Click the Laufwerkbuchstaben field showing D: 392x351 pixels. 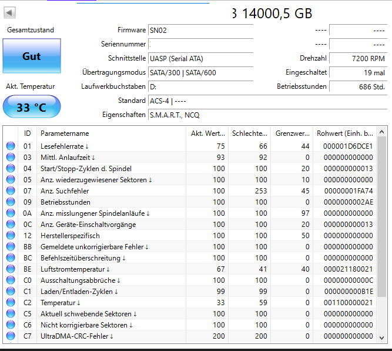tap(201, 87)
